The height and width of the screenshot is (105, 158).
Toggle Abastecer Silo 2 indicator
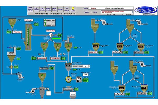pyautogui.click(x=45, y=23)
